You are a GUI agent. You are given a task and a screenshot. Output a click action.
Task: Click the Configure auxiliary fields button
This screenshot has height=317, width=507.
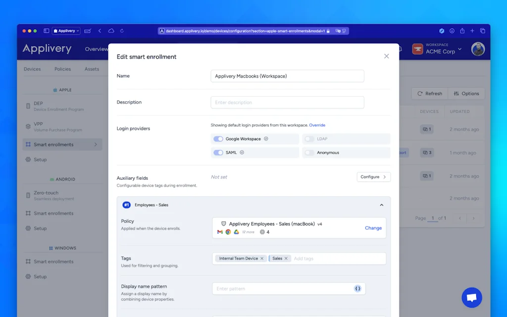(373, 177)
